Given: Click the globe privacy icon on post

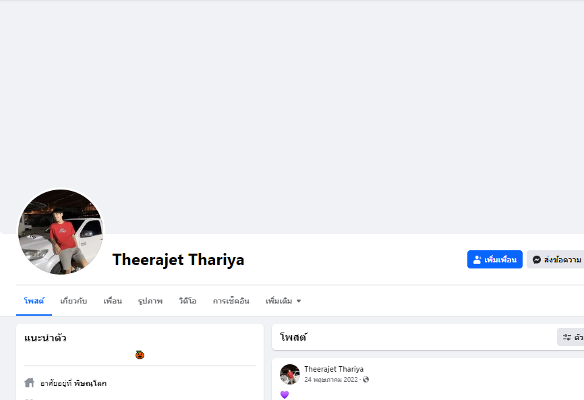Looking at the screenshot, I should point(366,380).
